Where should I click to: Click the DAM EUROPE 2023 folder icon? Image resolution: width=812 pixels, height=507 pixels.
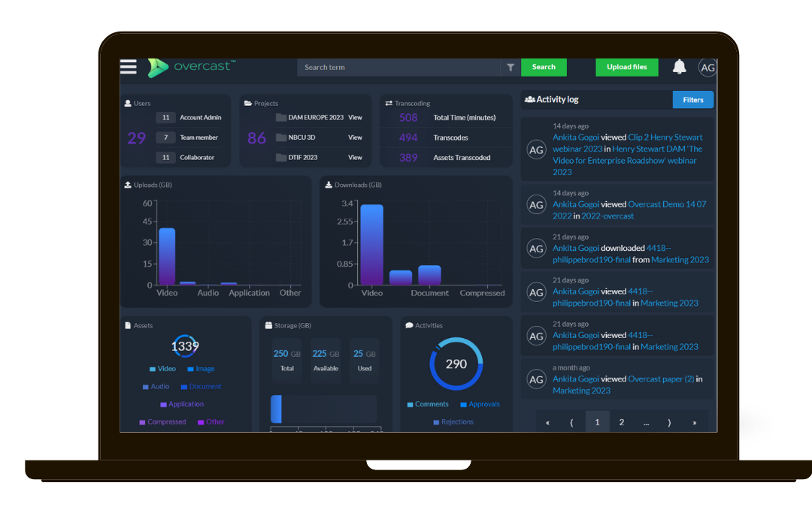[281, 117]
